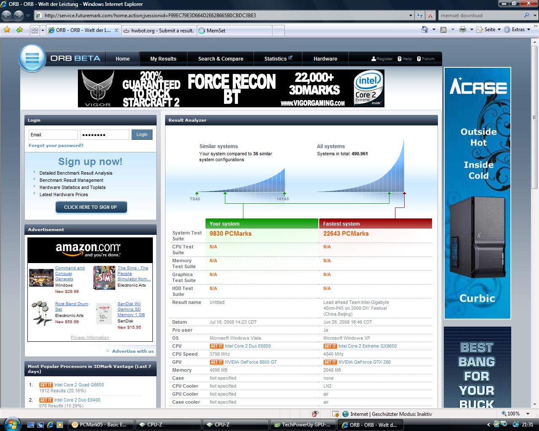Click GET IT badge beside Core 2 Quad Q6600
Screen dimensions: 539x431
pos(46,385)
